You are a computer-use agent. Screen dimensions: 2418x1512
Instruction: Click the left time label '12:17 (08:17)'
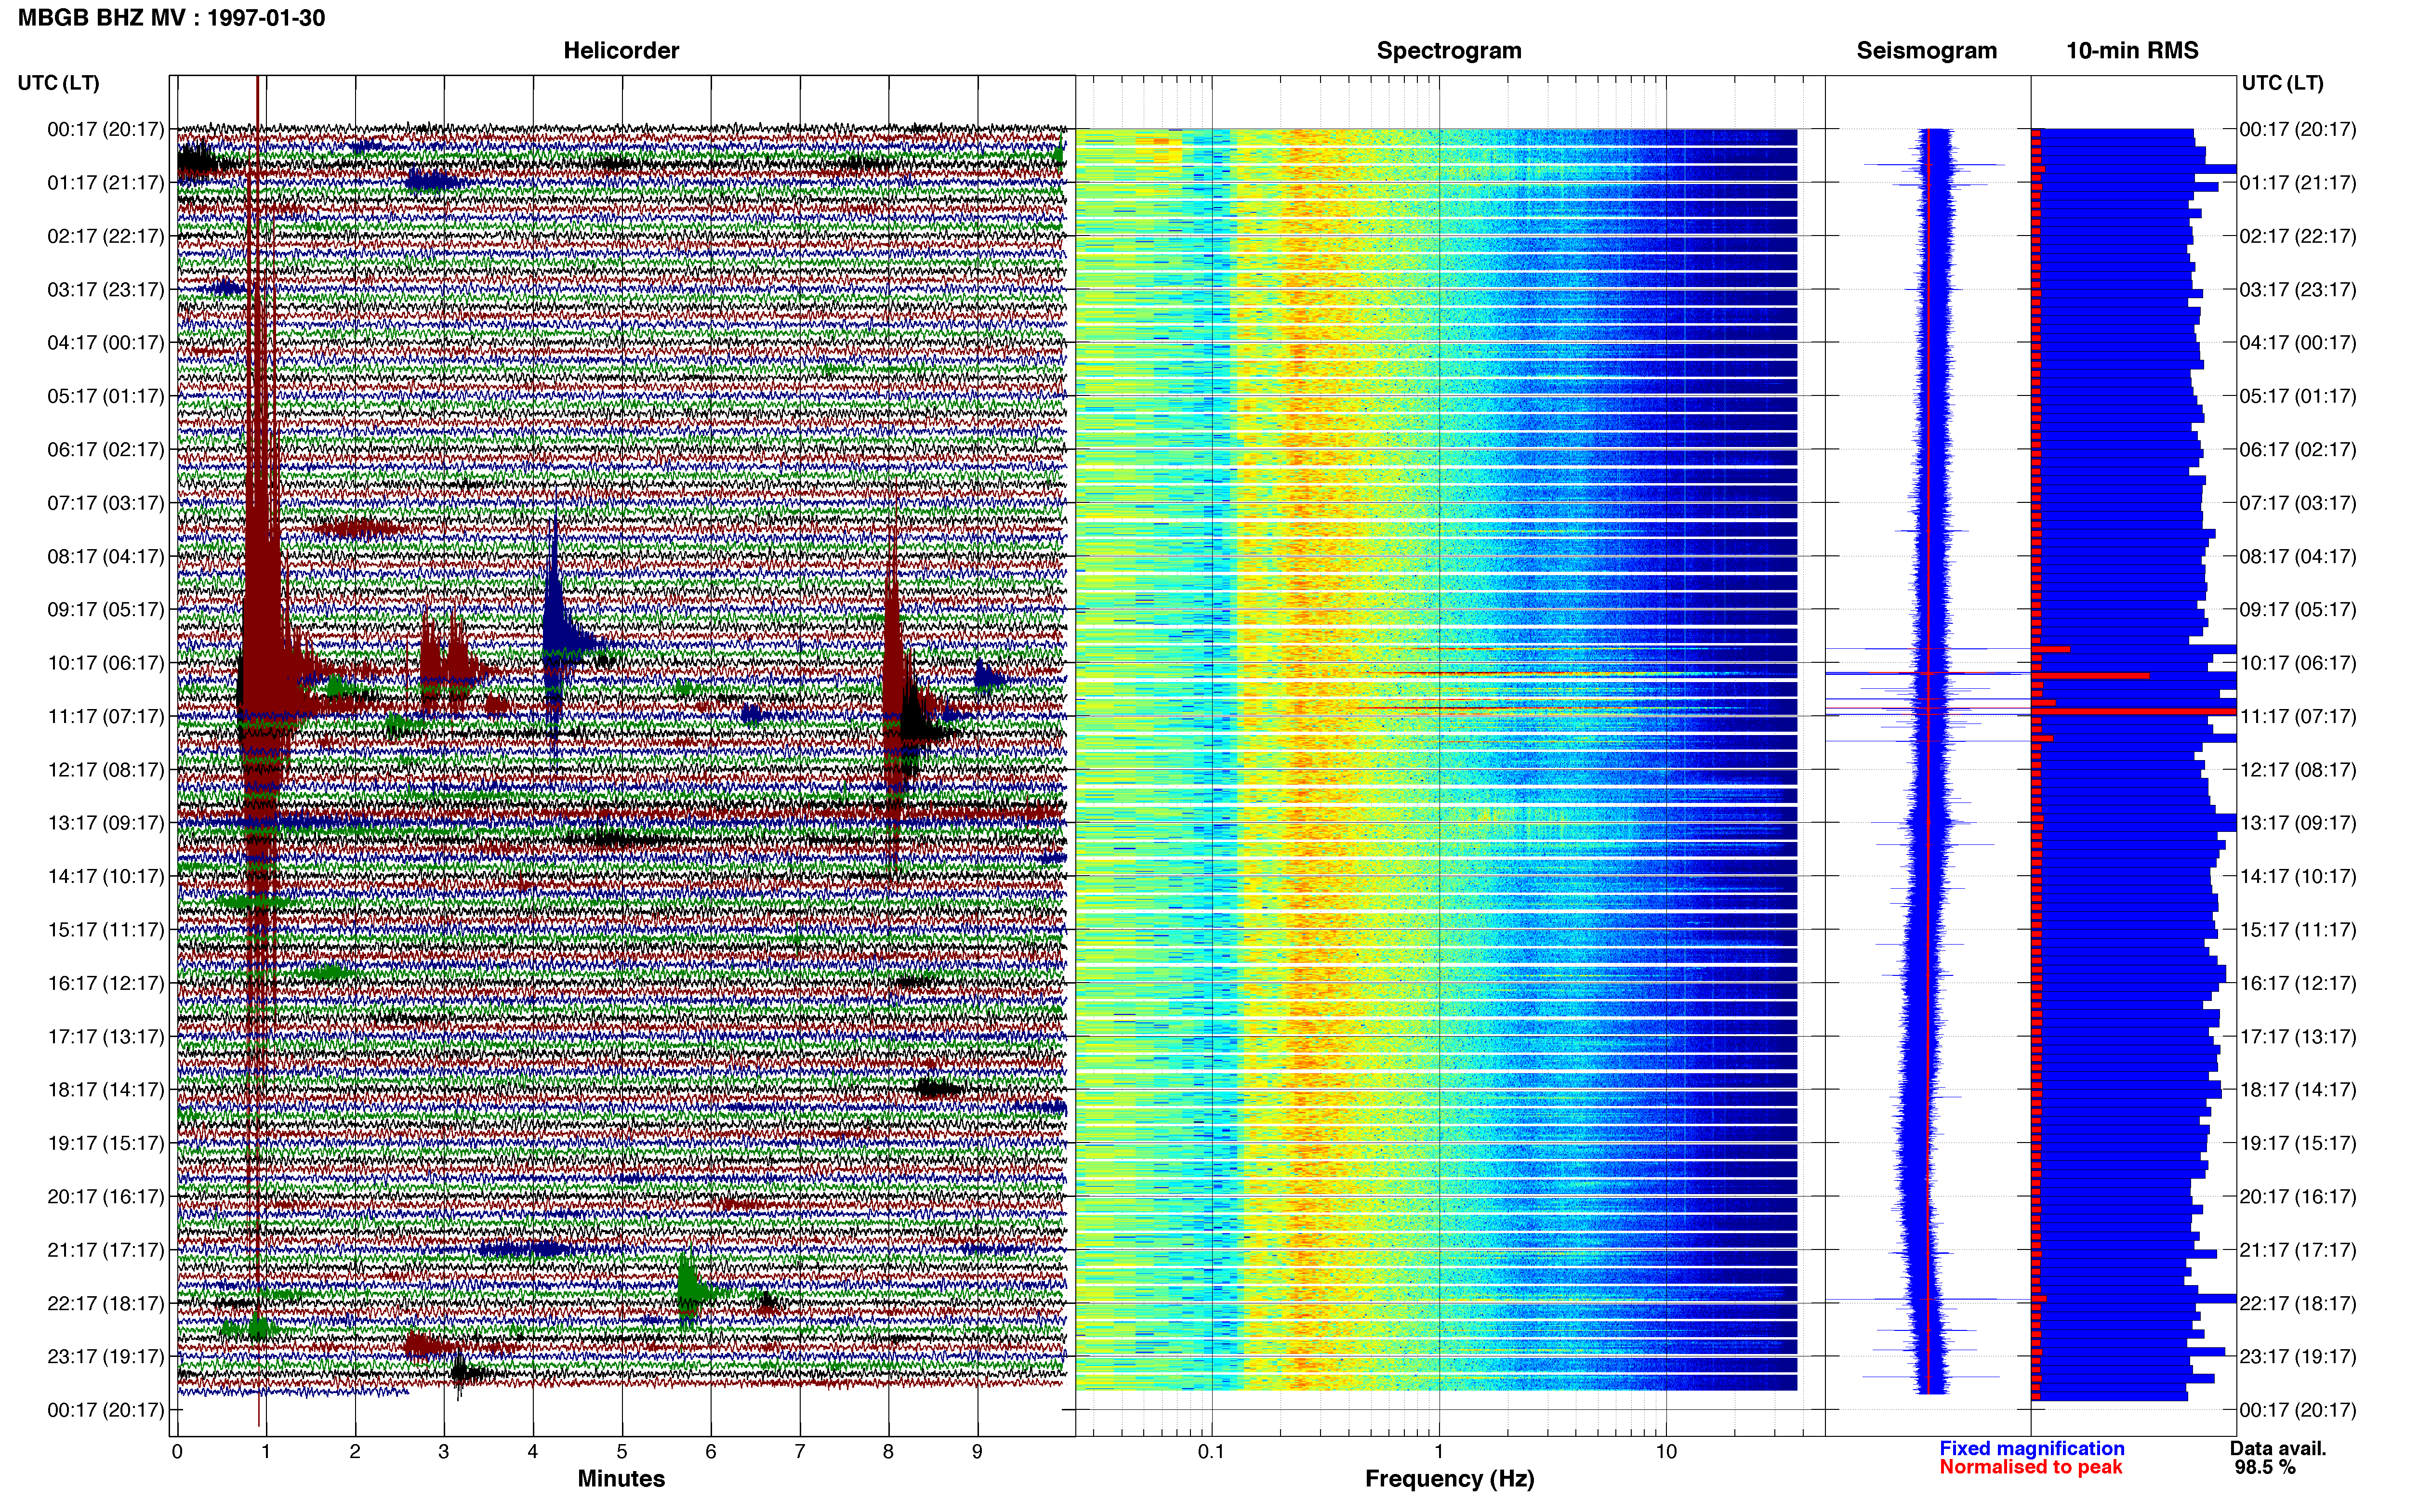point(106,770)
